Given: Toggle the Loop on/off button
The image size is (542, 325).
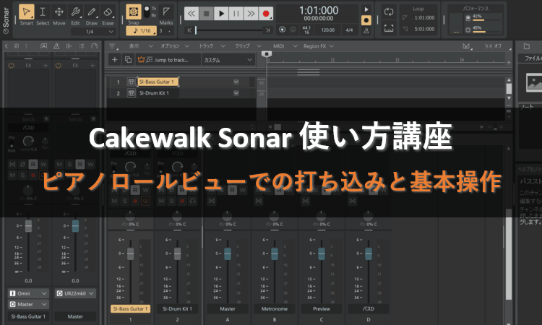Looking at the screenshot, I should (390, 12).
